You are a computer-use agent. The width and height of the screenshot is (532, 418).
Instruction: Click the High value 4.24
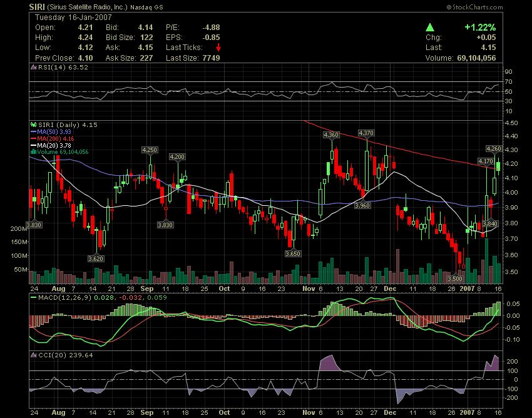85,38
